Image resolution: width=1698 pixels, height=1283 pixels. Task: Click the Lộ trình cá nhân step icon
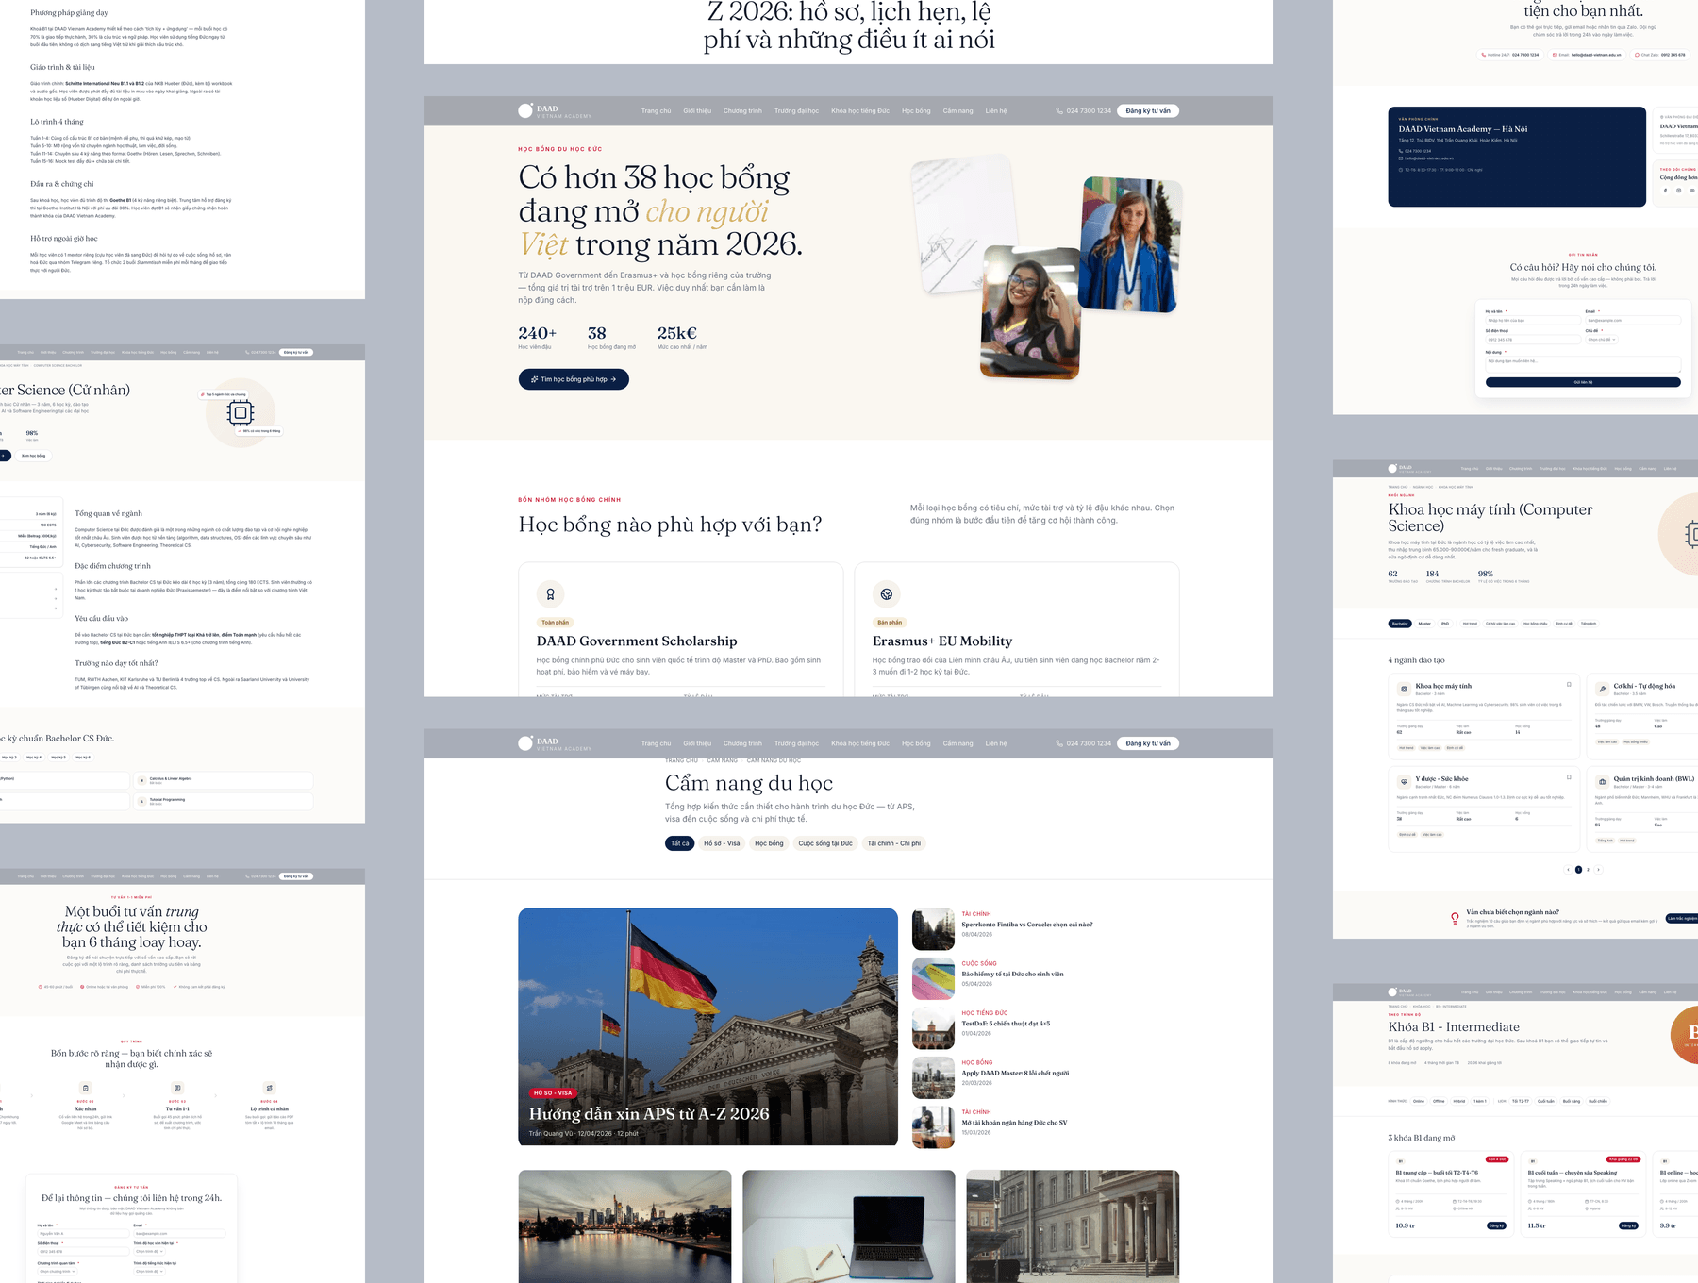click(270, 1088)
